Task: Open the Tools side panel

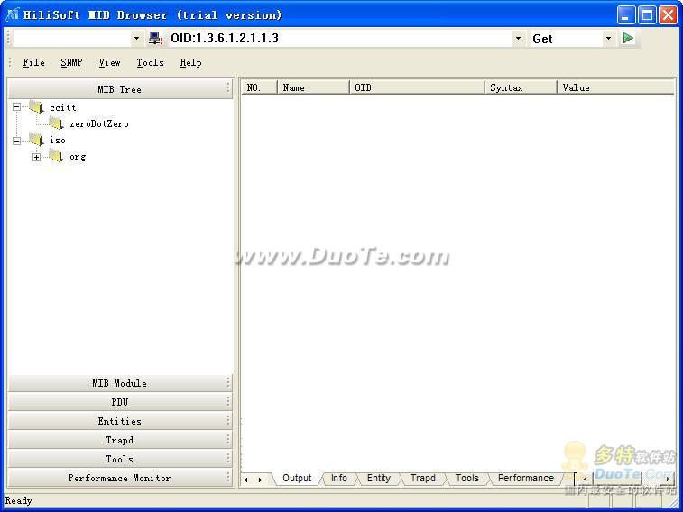Action: click(x=120, y=459)
